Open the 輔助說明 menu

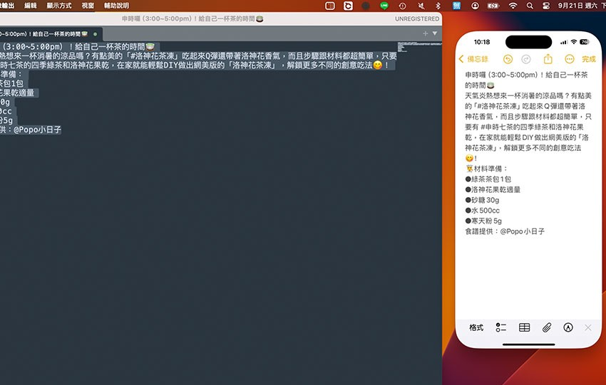point(116,6)
